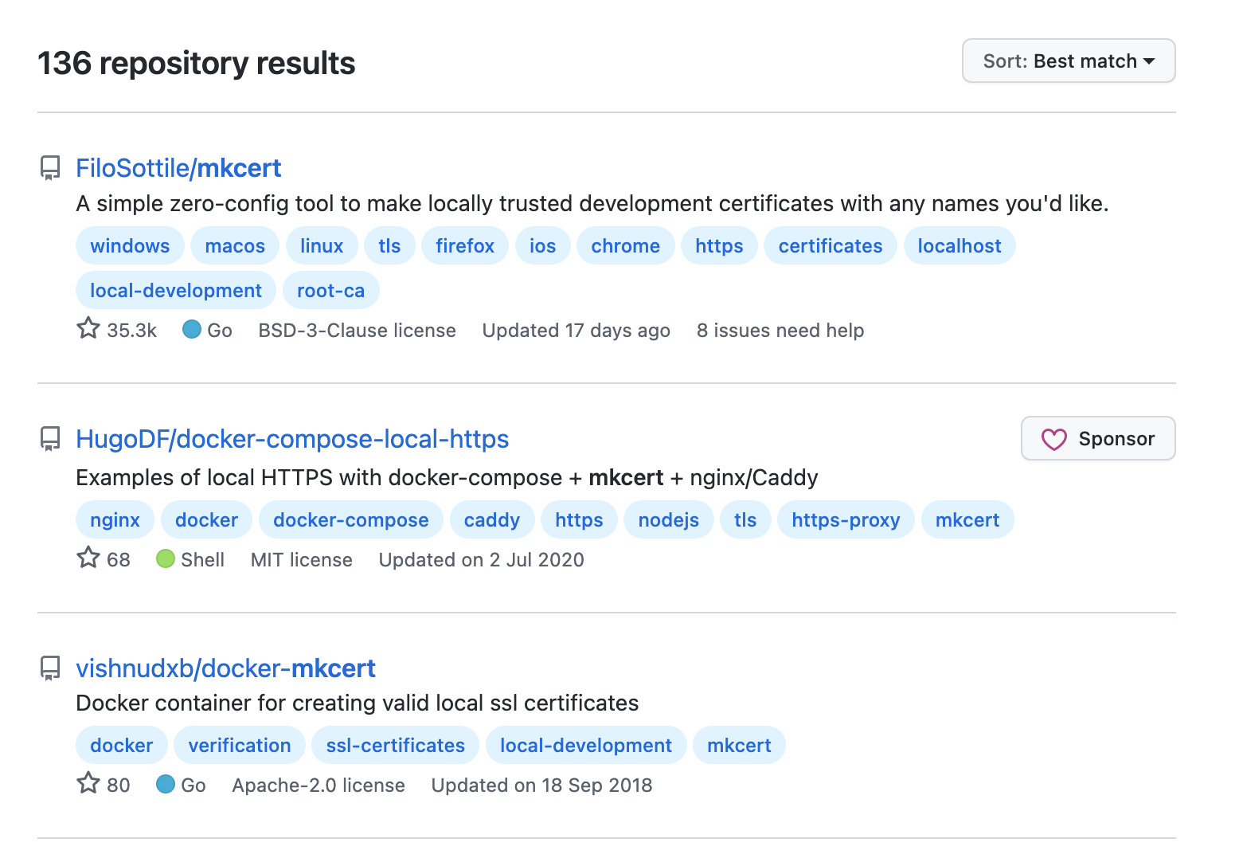The width and height of the screenshot is (1239, 862).
Task: Select the verification topic tag
Action: (239, 746)
